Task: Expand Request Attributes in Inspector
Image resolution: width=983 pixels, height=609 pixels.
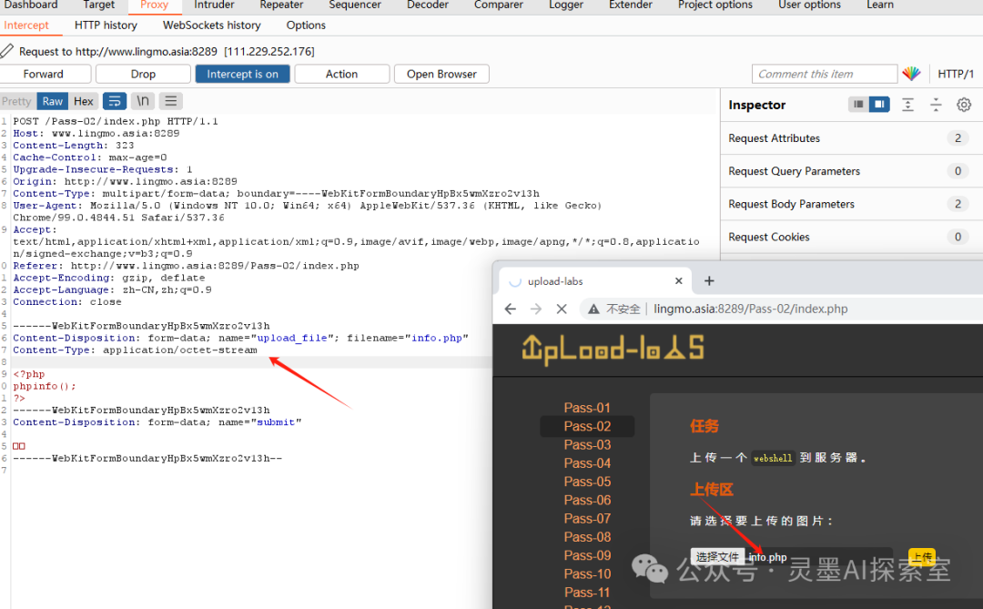Action: (x=774, y=138)
